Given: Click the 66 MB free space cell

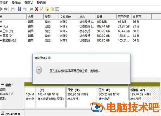Looking at the screenshot, I should pos(122,22).
